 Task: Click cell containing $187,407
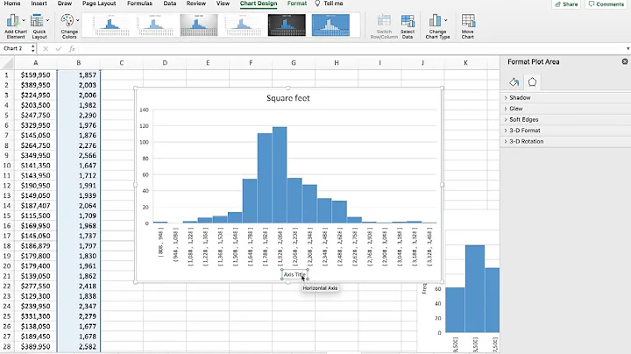(x=35, y=206)
